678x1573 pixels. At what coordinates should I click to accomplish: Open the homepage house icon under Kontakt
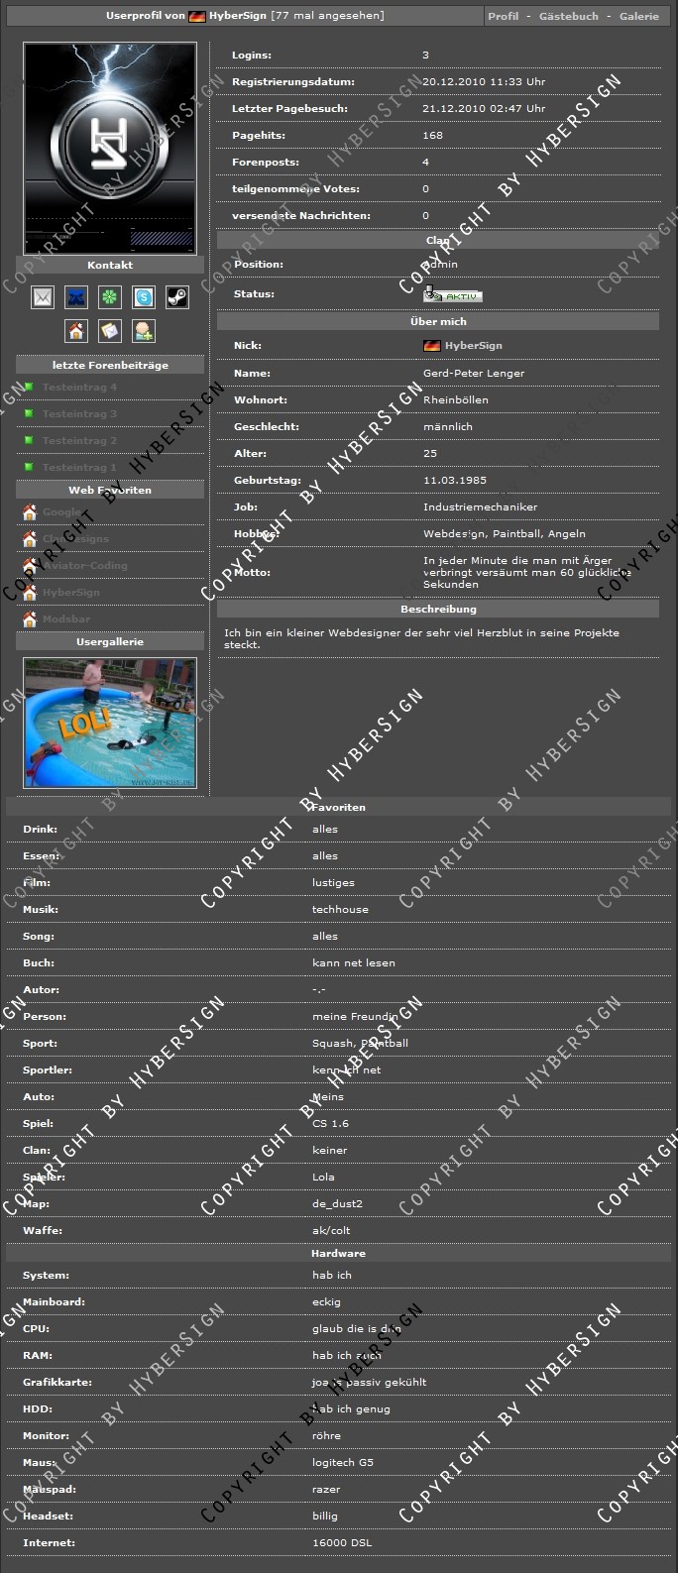(x=76, y=330)
